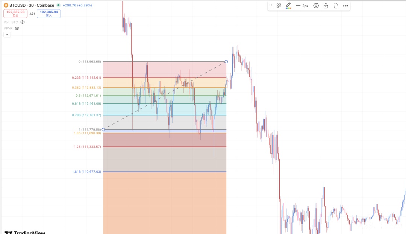
Task: Click the pencil line color tool
Action: click(x=288, y=6)
